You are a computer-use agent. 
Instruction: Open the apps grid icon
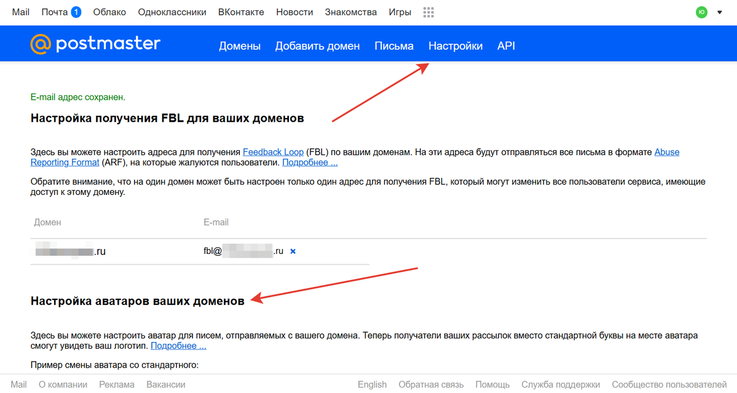[x=429, y=12]
